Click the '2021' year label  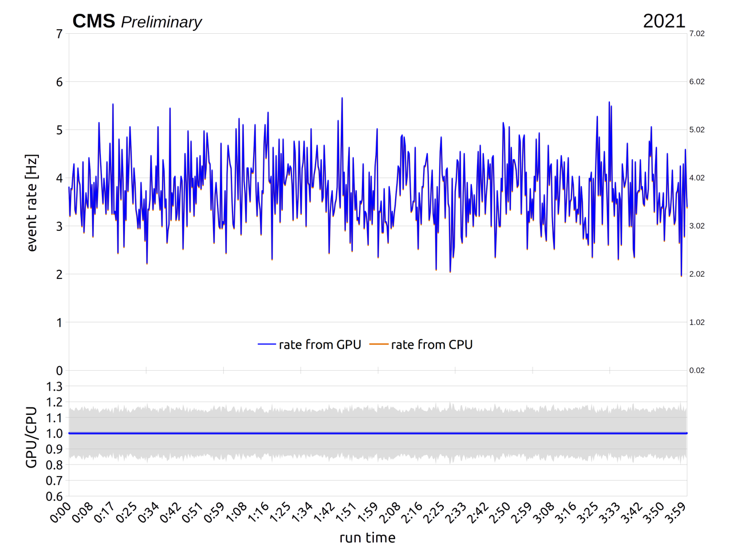pos(664,21)
